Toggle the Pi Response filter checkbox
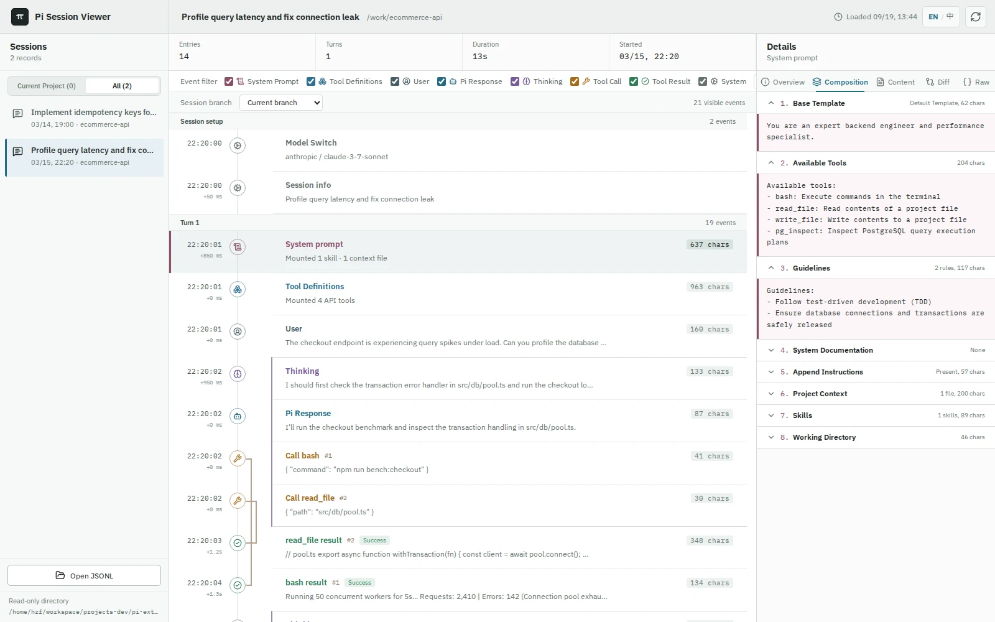 point(442,81)
